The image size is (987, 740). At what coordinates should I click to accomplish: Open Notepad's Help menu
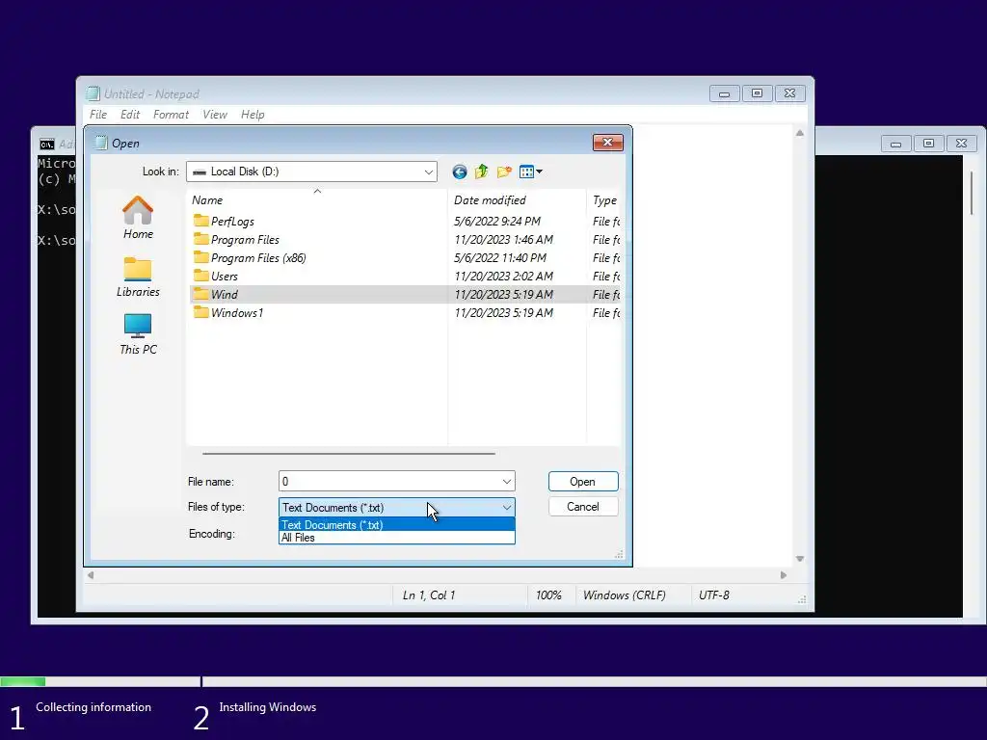pyautogui.click(x=253, y=115)
